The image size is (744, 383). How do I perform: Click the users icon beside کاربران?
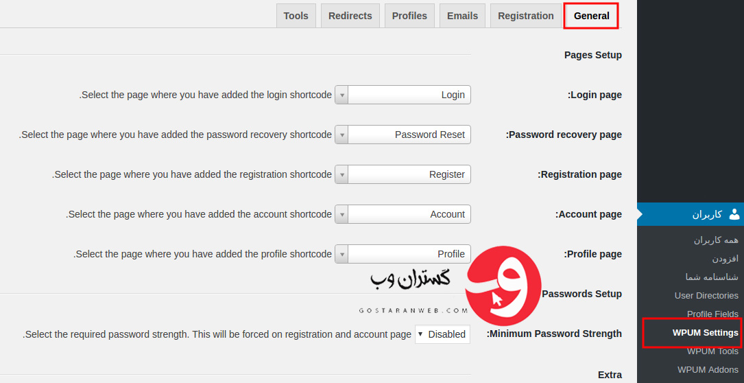coord(734,214)
